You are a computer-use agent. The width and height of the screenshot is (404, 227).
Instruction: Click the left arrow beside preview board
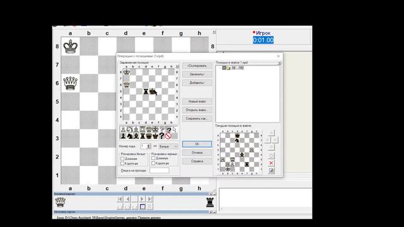point(267,140)
